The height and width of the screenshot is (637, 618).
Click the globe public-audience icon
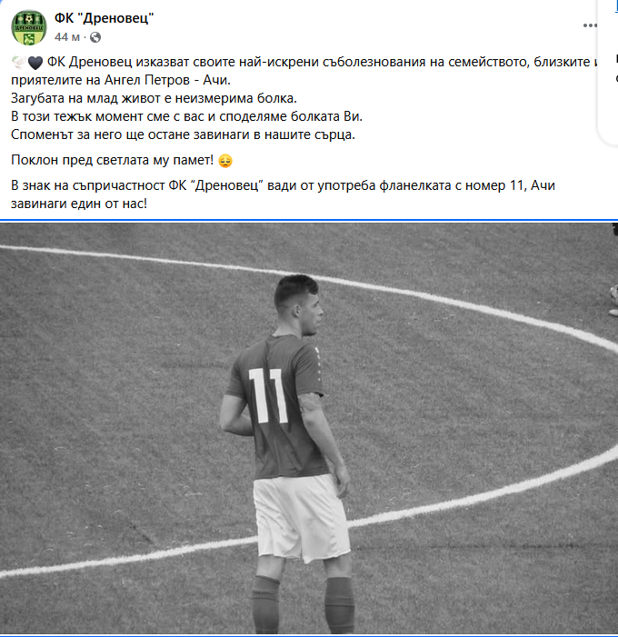(94, 37)
